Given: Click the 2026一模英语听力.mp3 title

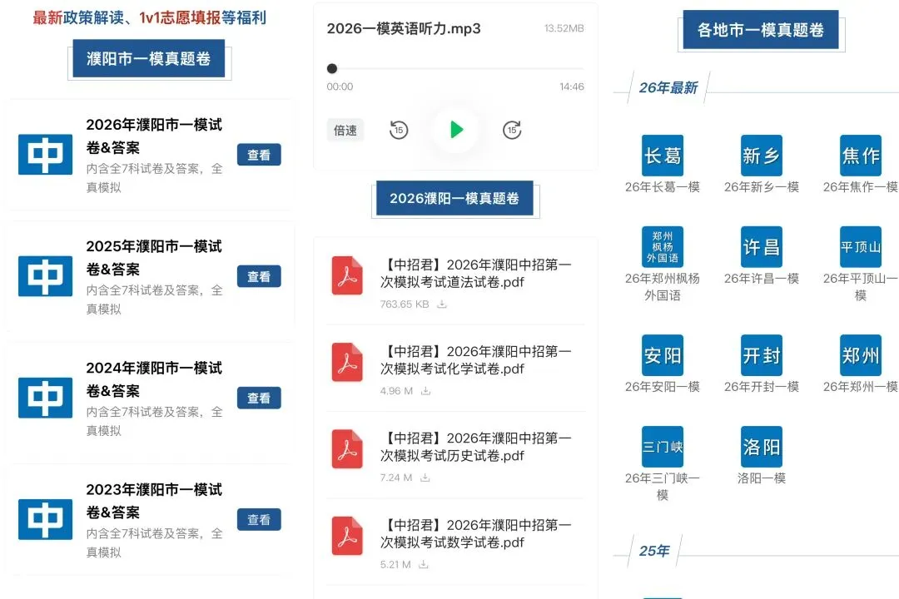Looking at the screenshot, I should click(404, 28).
